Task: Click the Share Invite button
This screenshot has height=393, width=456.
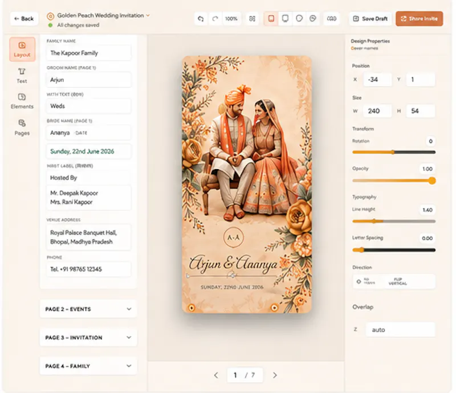Action: pyautogui.click(x=420, y=19)
